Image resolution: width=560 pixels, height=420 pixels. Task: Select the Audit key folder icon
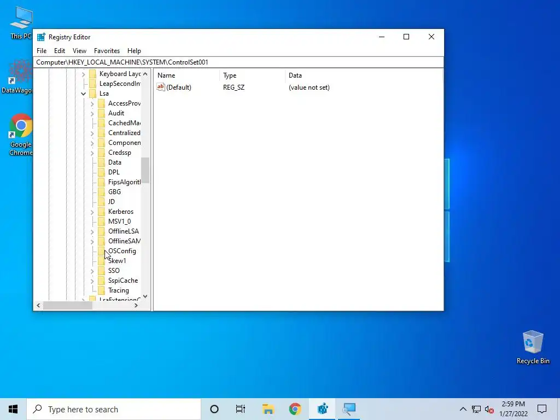coord(101,113)
